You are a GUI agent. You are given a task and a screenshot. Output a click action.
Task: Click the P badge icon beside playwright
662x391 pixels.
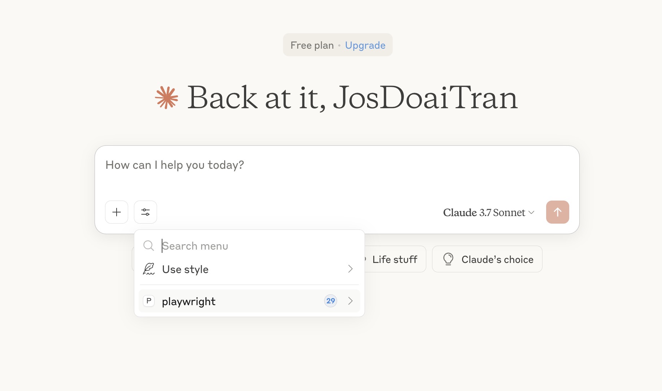point(149,301)
